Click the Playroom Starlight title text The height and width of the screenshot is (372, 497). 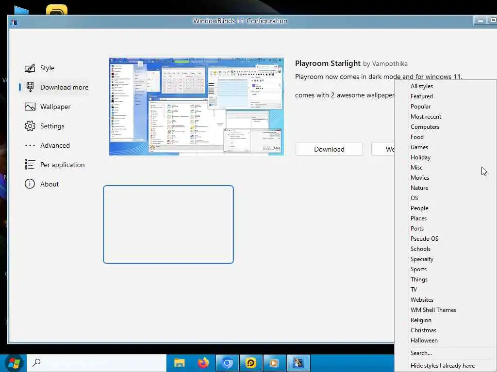(328, 63)
